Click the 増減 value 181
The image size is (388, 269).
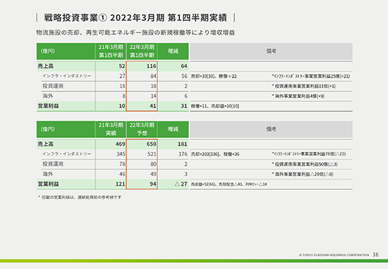(x=182, y=144)
